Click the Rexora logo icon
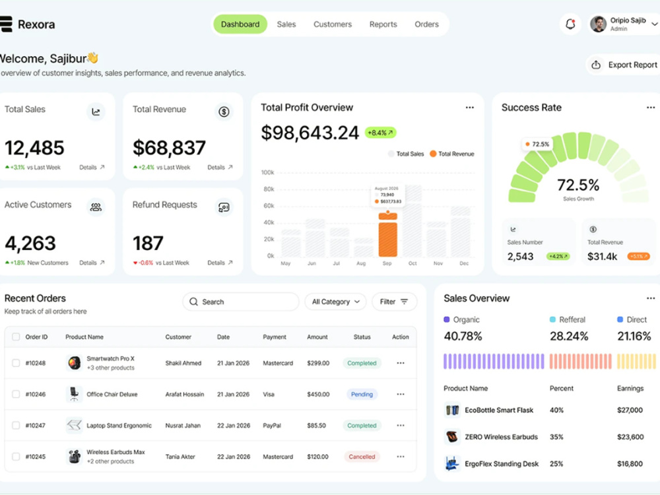 (x=6, y=24)
